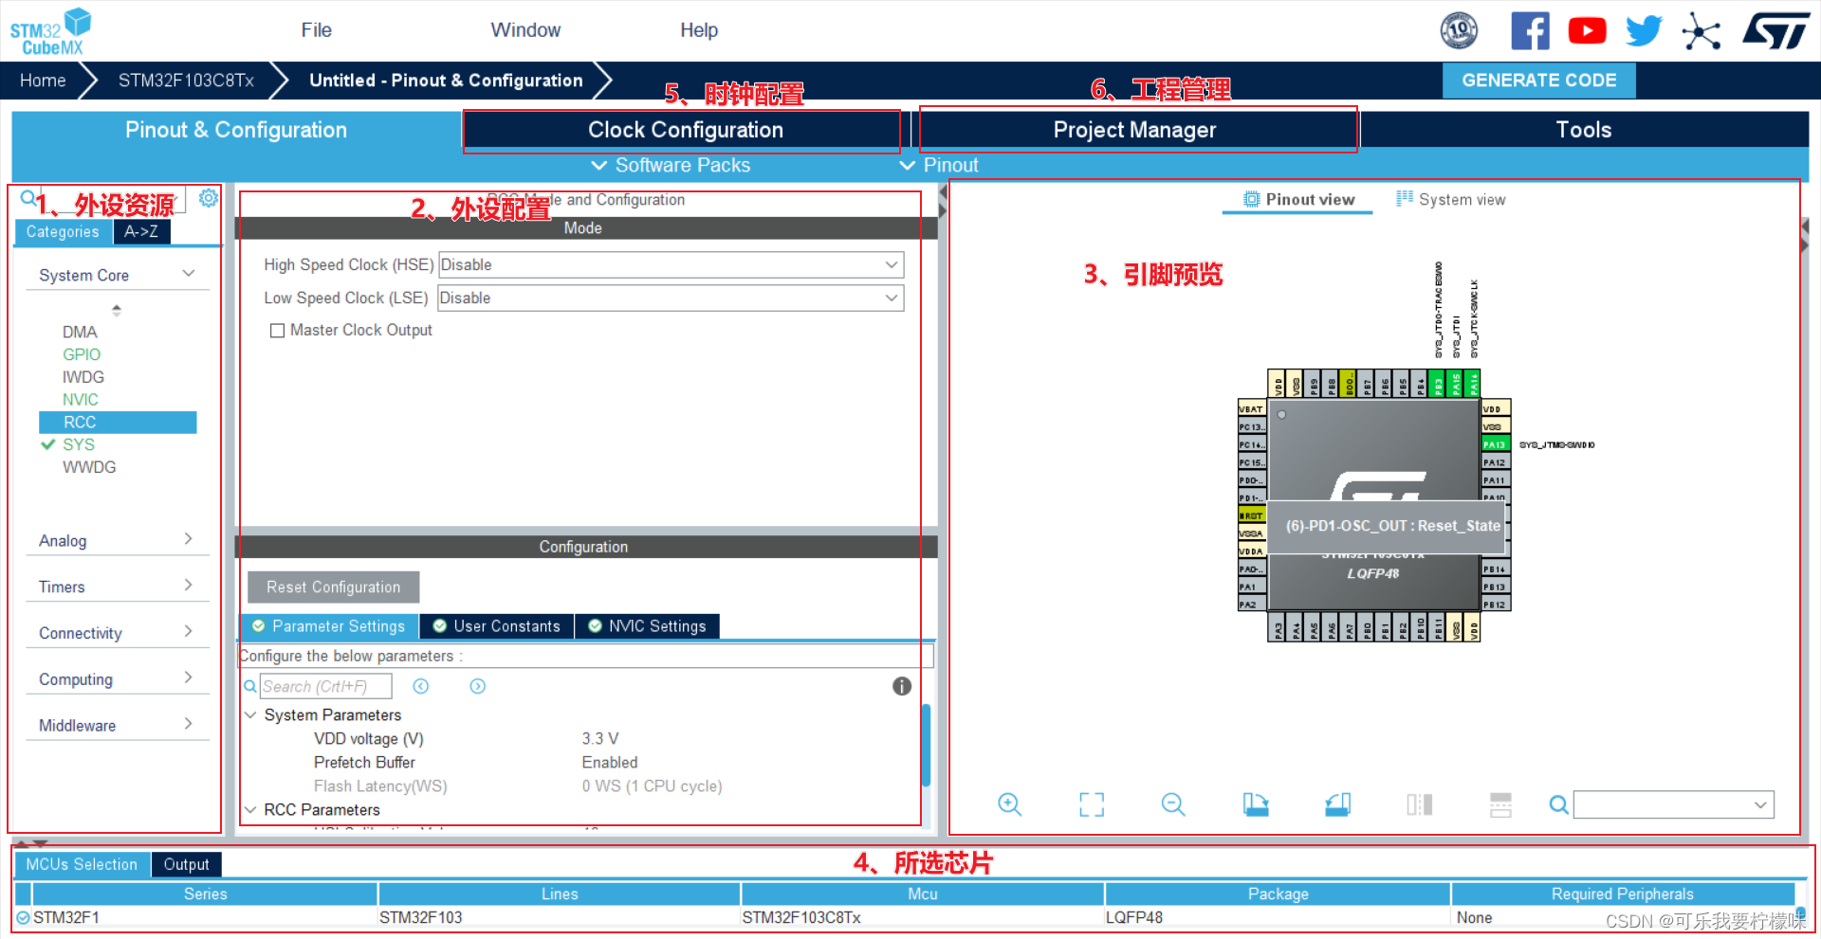The height and width of the screenshot is (939, 1821).
Task: Open the pin search combo box
Action: (1673, 804)
